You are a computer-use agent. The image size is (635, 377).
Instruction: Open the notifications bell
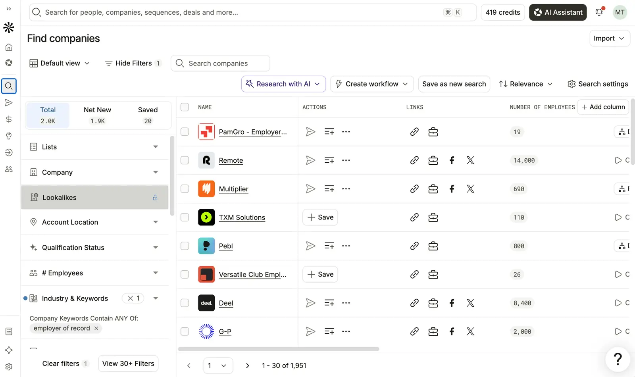[599, 12]
